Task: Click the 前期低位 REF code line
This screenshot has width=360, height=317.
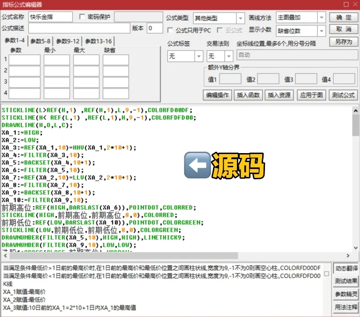Action: click(103, 222)
